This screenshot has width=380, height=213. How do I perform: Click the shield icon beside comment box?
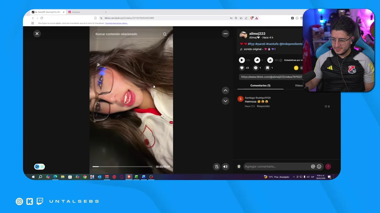pyautogui.click(x=239, y=167)
